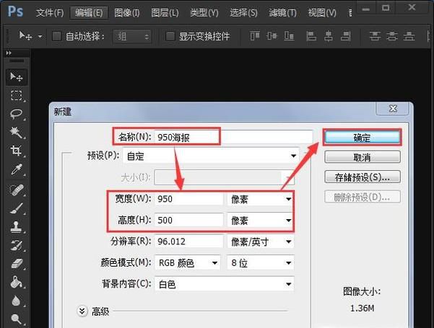Image resolution: width=434 pixels, height=328 pixels.
Task: Click the Distribute vertical centers icon
Action: point(391,36)
